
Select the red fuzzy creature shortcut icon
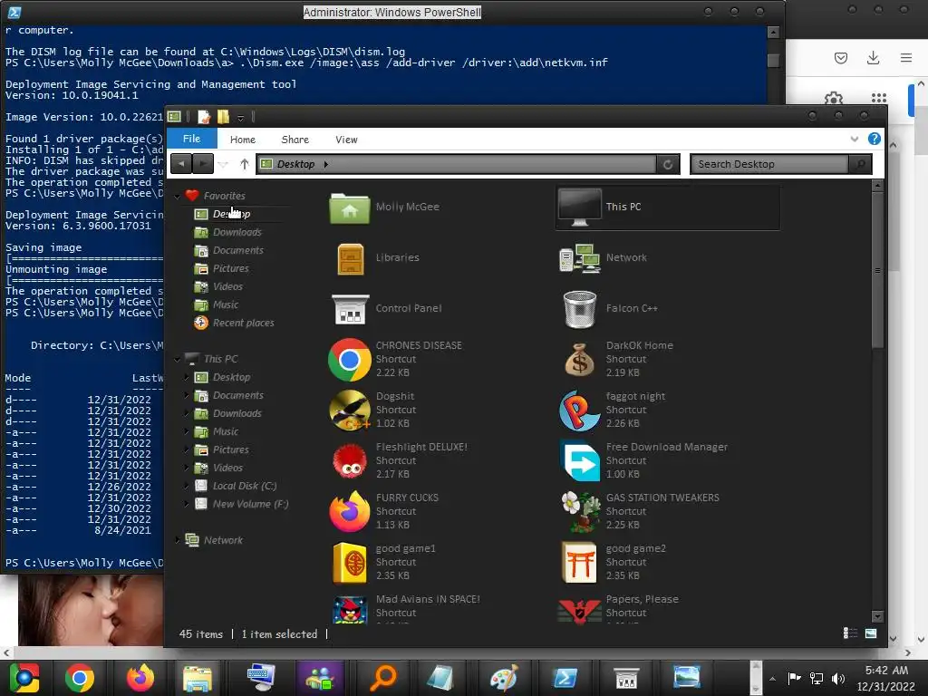point(350,461)
